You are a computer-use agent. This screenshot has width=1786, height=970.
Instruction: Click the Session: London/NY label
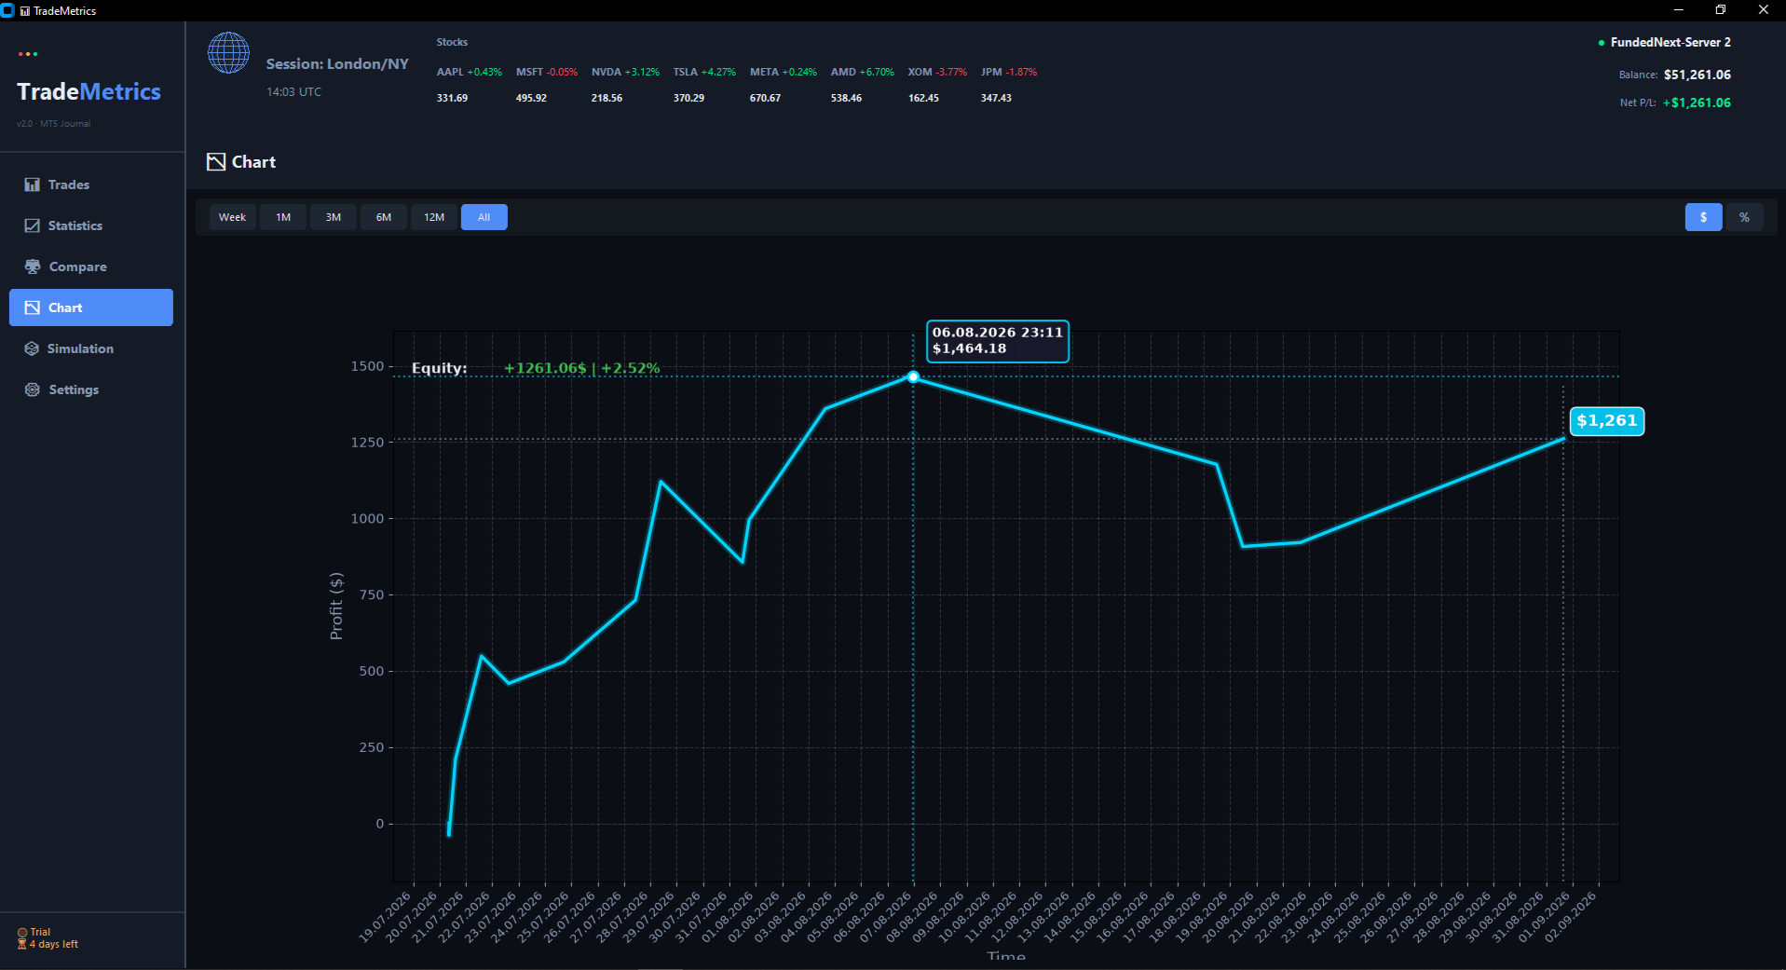click(x=337, y=63)
